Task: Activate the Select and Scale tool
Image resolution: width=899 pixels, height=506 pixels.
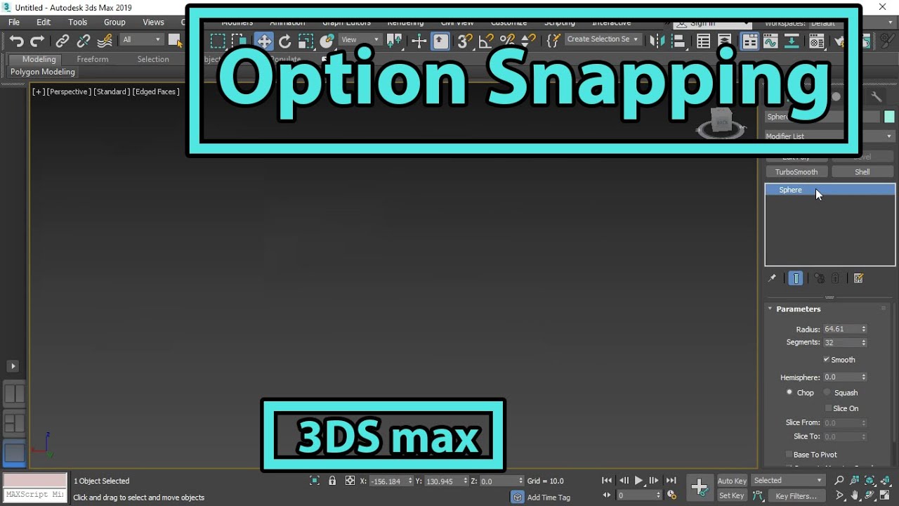Action: tap(306, 41)
